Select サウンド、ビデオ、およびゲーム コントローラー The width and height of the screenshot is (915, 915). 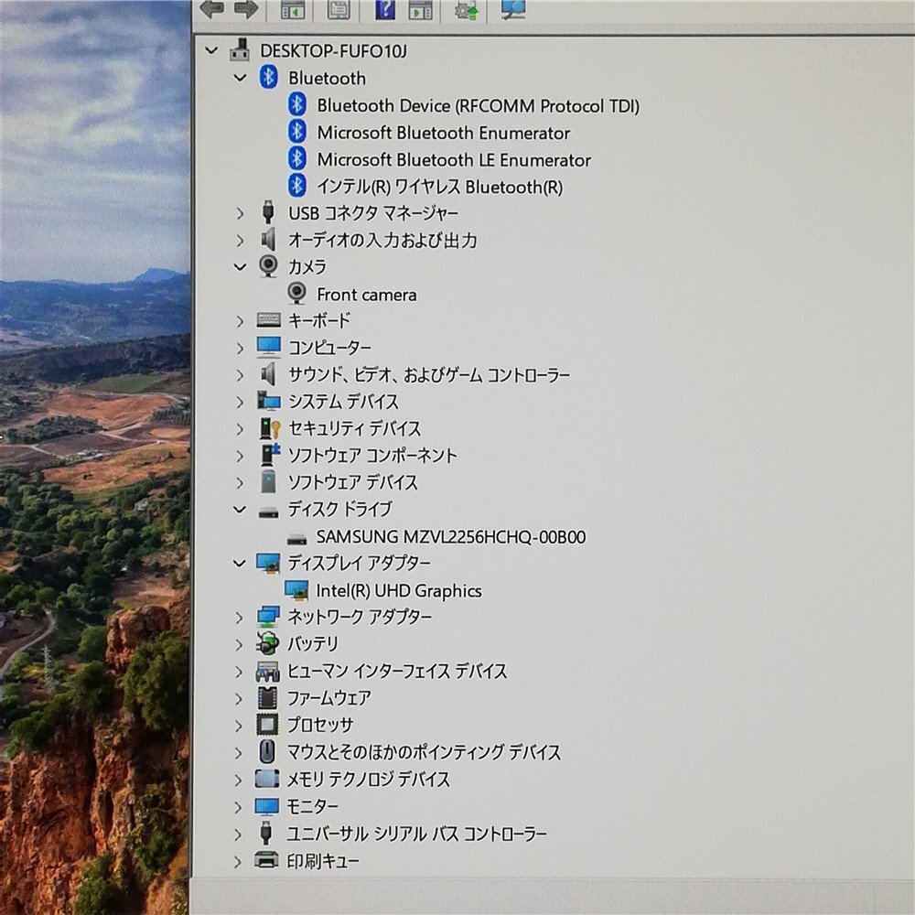[x=429, y=374]
